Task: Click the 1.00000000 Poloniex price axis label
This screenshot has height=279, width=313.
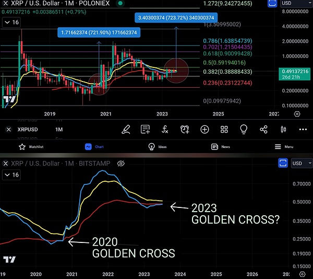Action: click(x=295, y=56)
